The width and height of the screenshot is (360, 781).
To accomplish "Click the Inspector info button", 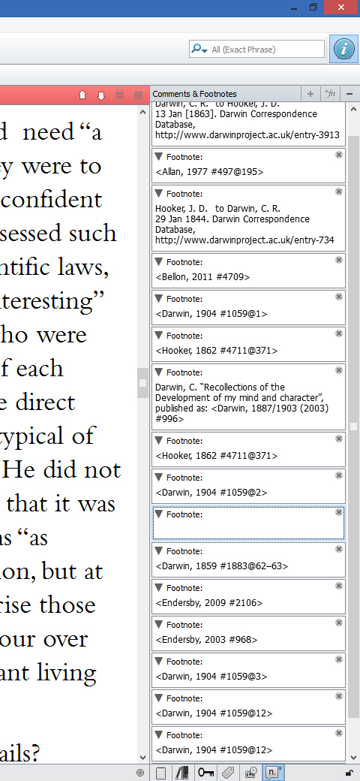I will click(343, 49).
